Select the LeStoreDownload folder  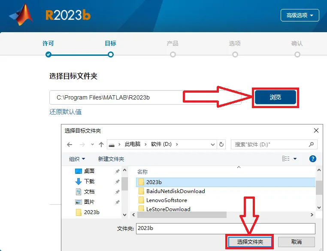(164, 209)
